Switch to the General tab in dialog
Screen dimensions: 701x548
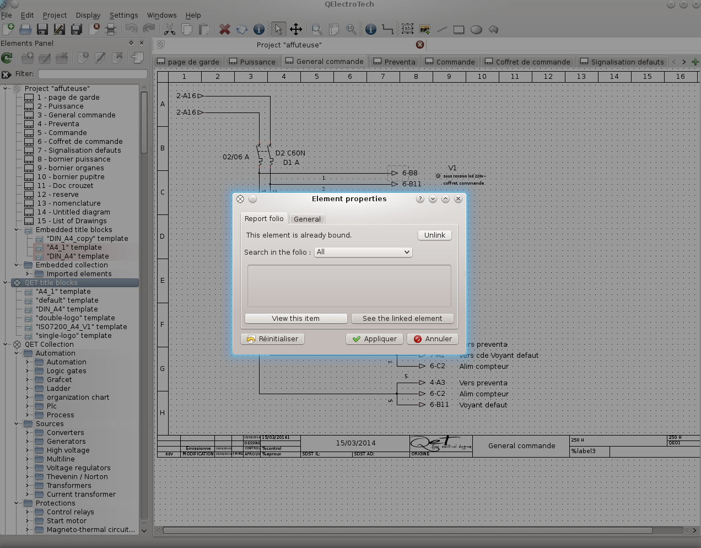pos(307,219)
